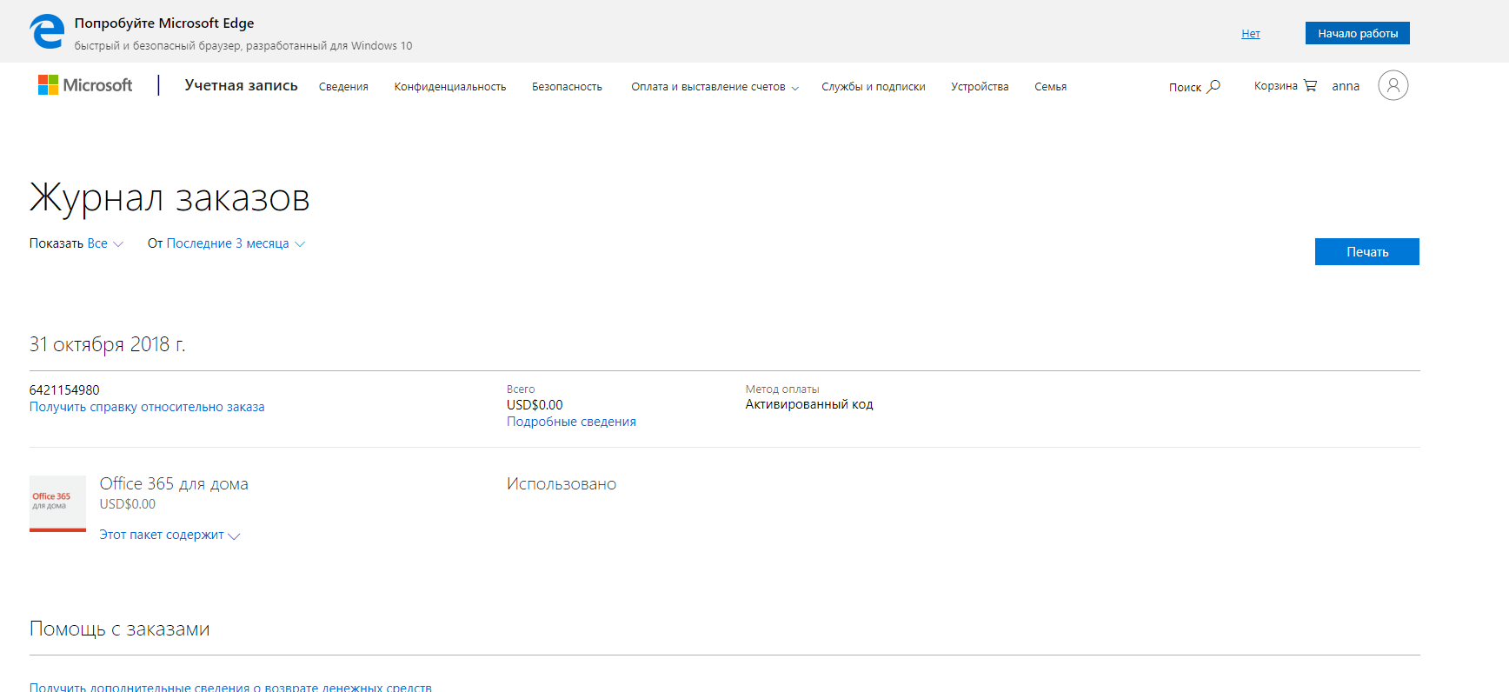This screenshot has height=692, width=1509.
Task: Open the Конфиденциальность menu item
Action: click(x=449, y=87)
